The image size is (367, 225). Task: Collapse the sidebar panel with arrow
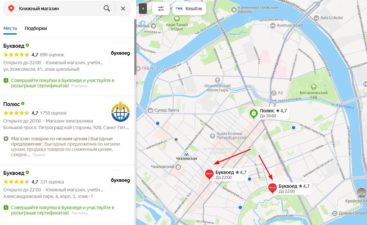143,9
